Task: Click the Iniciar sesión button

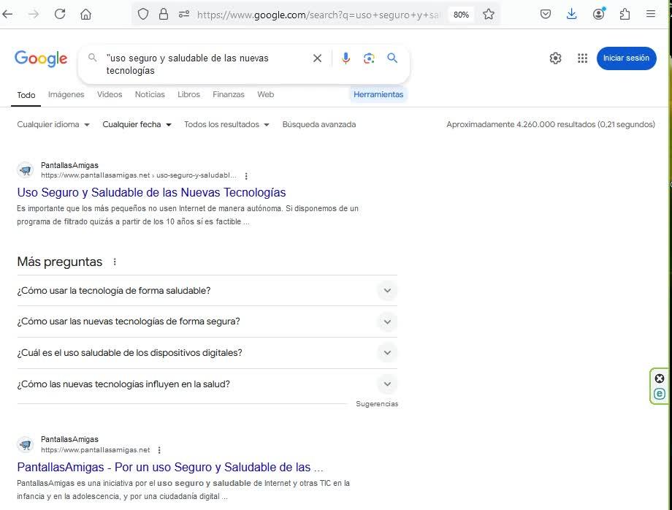Action: (626, 58)
